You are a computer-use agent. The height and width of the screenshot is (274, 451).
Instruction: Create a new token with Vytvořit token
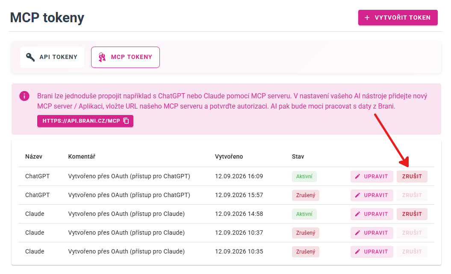point(398,18)
